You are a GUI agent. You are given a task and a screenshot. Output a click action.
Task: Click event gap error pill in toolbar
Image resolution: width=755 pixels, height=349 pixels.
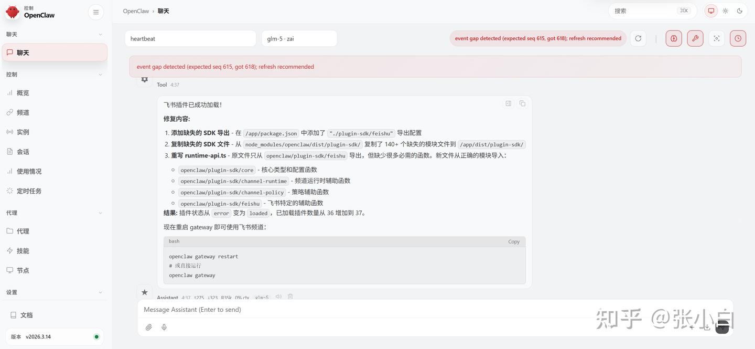tap(538, 38)
